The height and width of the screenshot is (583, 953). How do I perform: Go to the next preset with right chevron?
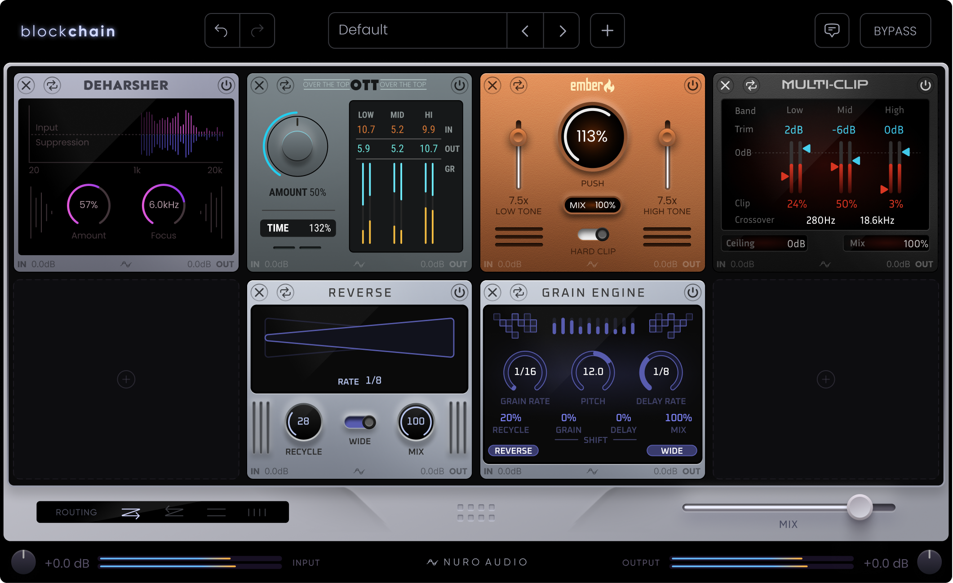pos(562,31)
